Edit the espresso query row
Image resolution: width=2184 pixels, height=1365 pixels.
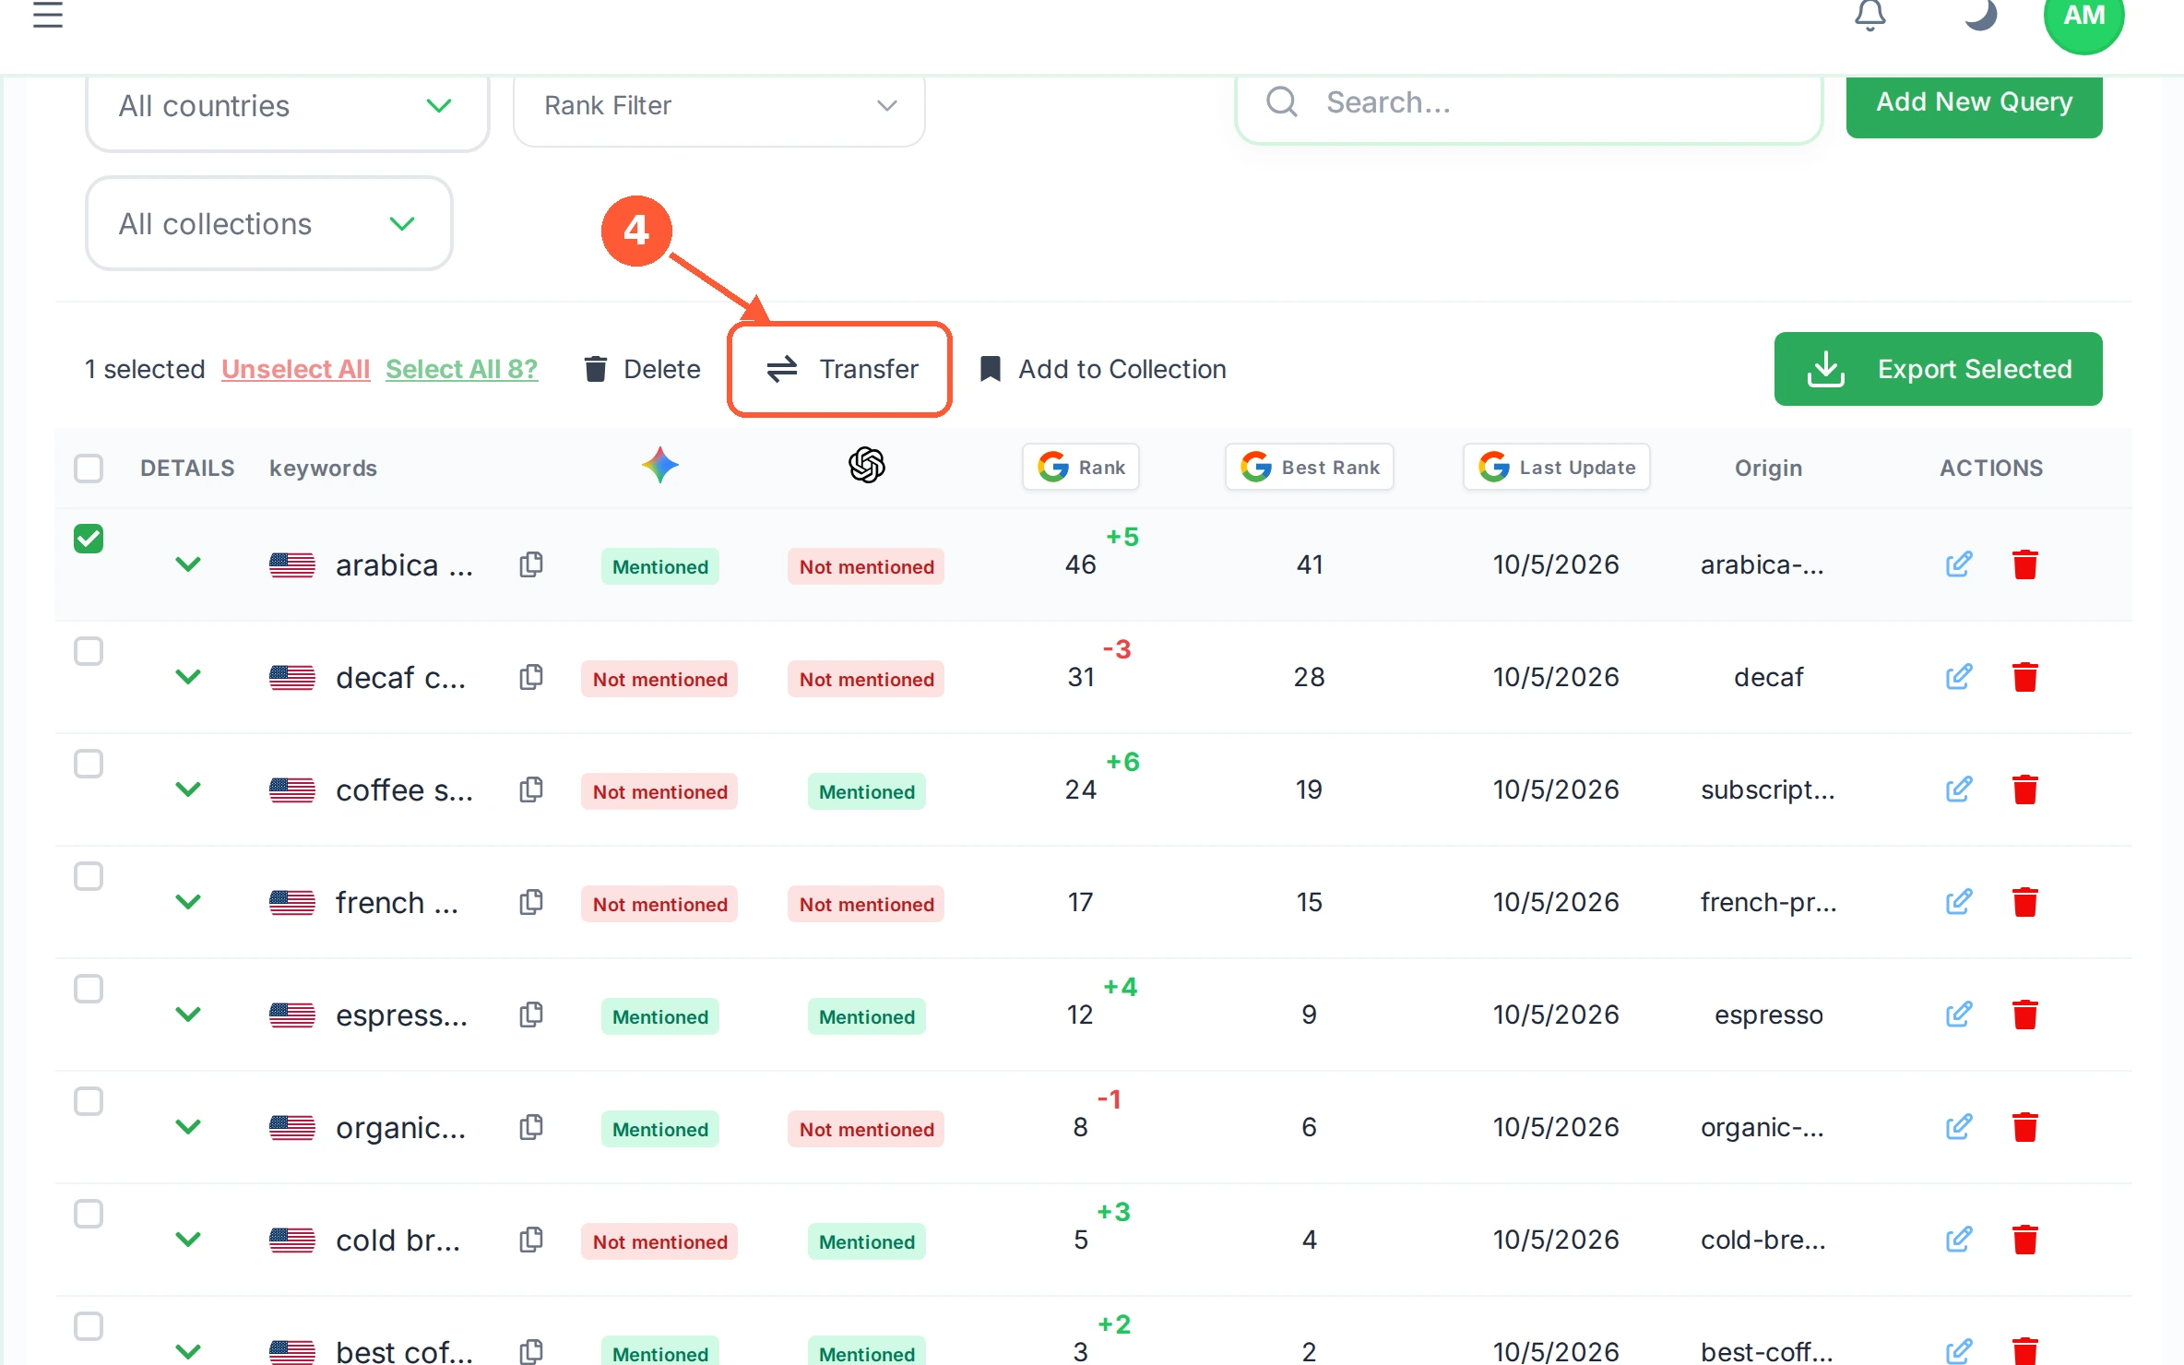pyautogui.click(x=1959, y=1015)
